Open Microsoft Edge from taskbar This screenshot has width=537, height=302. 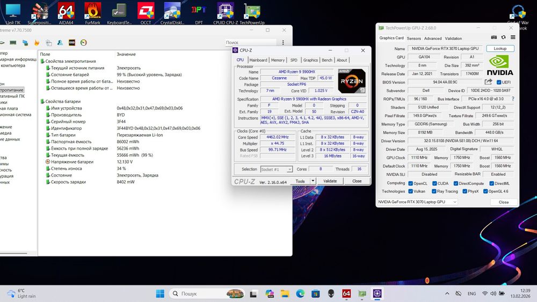(300, 293)
